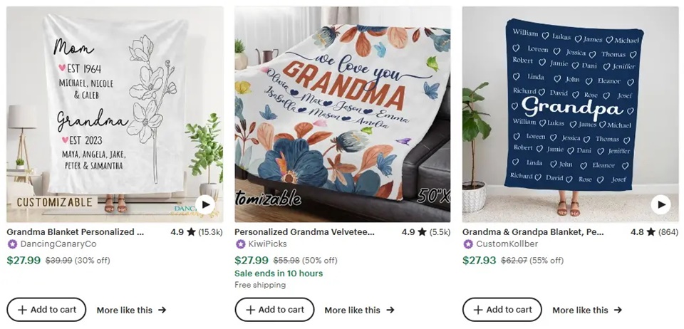Add KiwiPicks Velveteen blanket to cart
The image size is (684, 329).
(274, 310)
